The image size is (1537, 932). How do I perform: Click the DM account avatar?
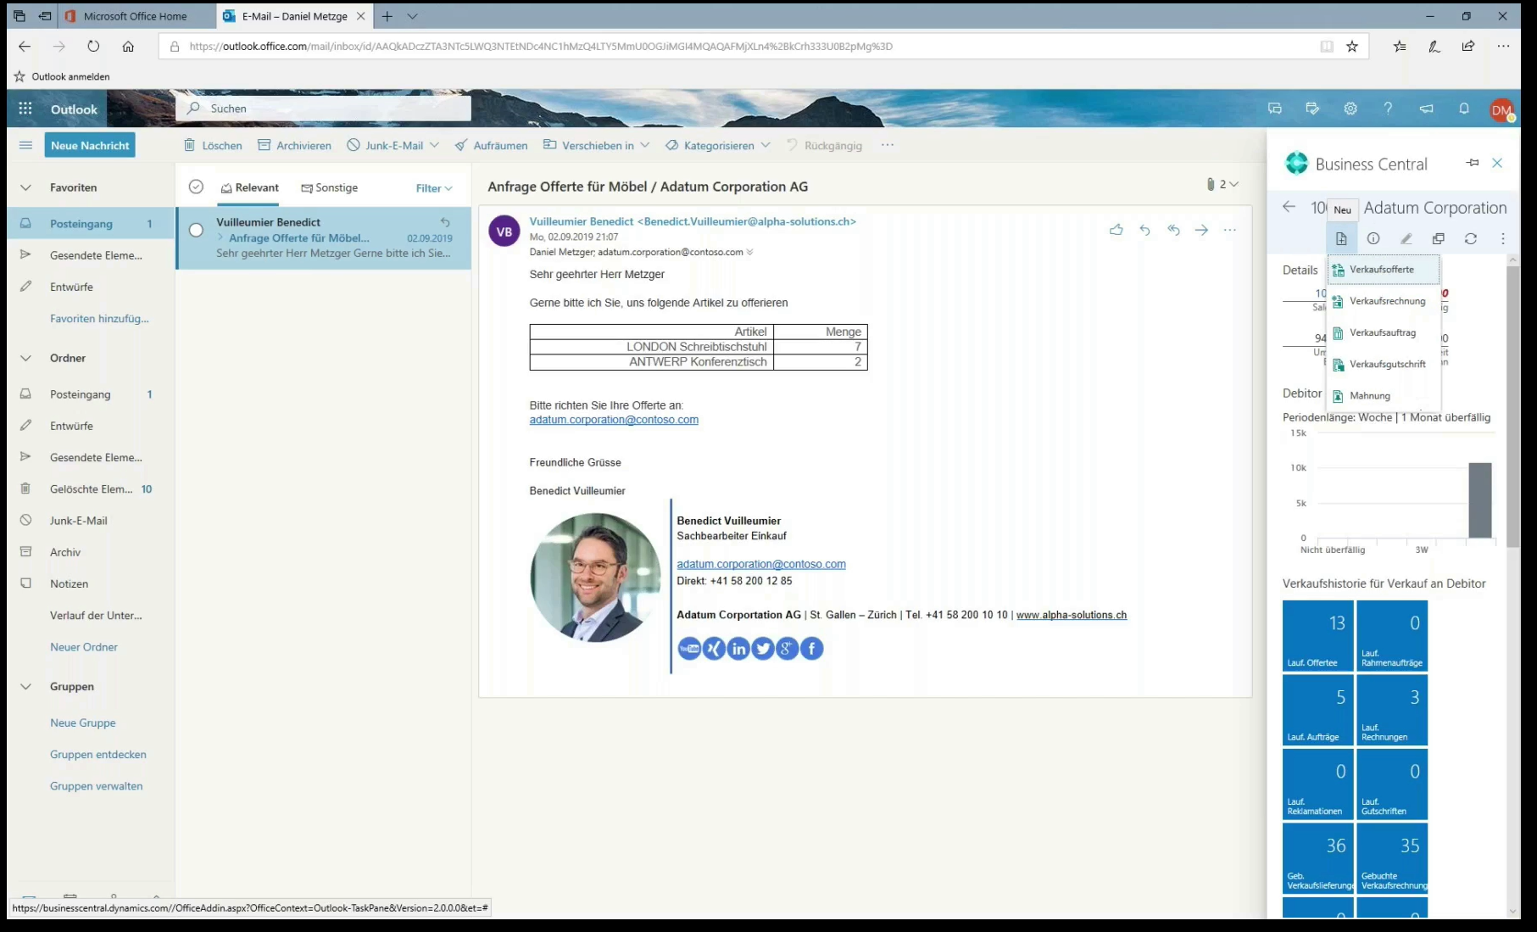point(1501,109)
